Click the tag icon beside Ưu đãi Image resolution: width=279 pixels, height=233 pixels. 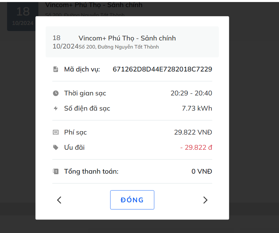56,147
